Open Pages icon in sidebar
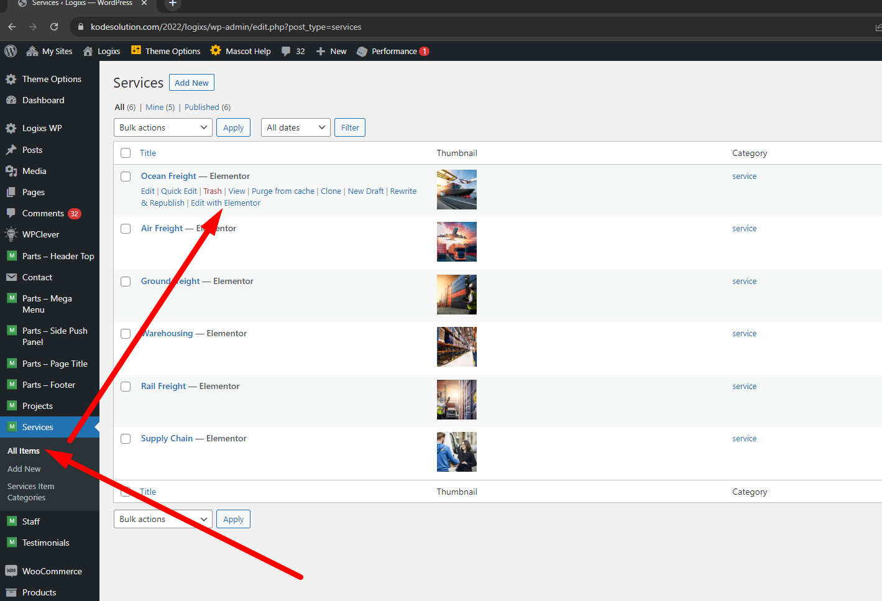The image size is (882, 601). 11,192
